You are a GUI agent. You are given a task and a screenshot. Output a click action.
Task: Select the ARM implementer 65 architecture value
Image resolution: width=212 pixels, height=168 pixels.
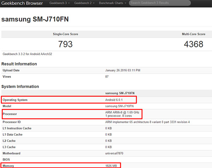tap(147, 122)
